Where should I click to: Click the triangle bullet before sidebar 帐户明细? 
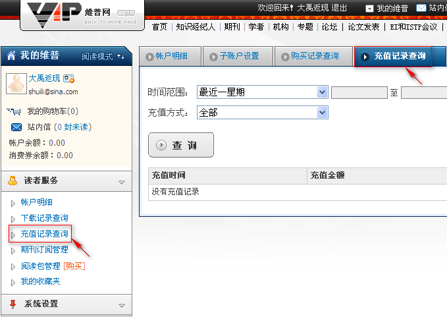click(13, 204)
